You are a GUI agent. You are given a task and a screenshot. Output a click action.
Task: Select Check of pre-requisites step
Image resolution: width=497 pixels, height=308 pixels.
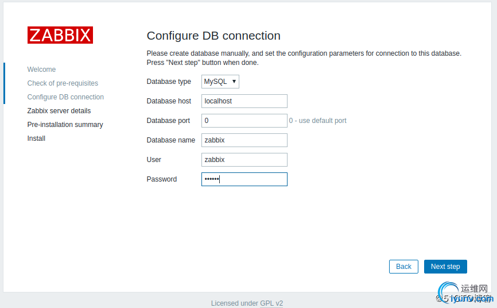click(63, 83)
